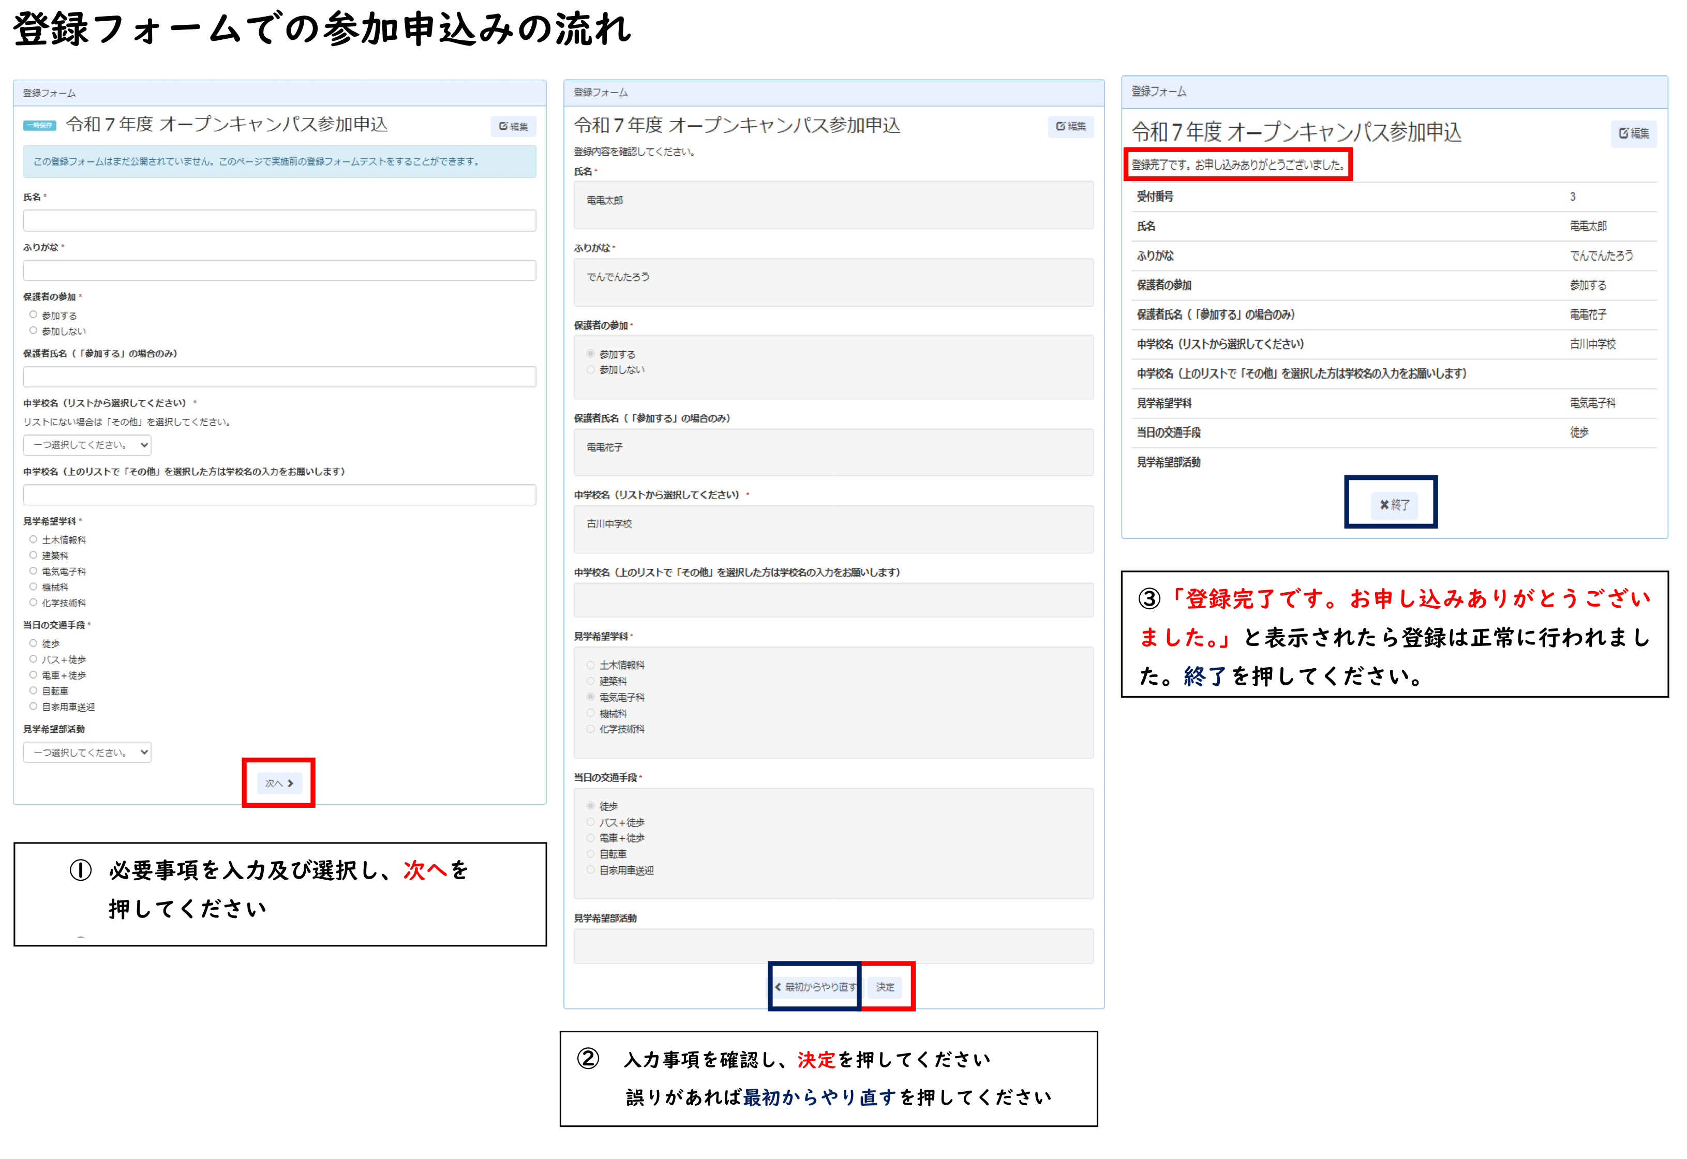The width and height of the screenshot is (1687, 1159).
Task: Click the 氏名 input field
Action: coord(279,221)
